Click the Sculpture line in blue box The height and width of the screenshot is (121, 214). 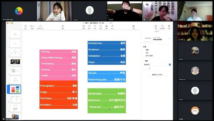(107, 49)
